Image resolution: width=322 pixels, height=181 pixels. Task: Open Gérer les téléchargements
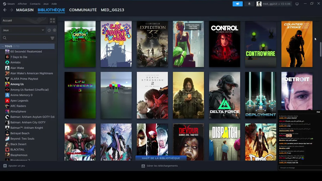pos(159,166)
